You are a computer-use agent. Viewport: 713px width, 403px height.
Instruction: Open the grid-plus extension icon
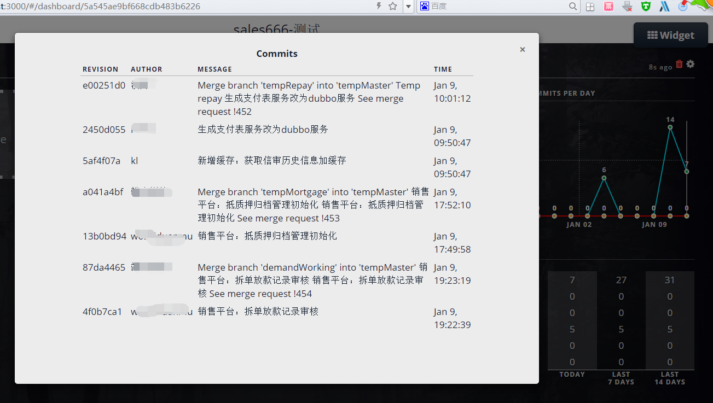point(590,7)
